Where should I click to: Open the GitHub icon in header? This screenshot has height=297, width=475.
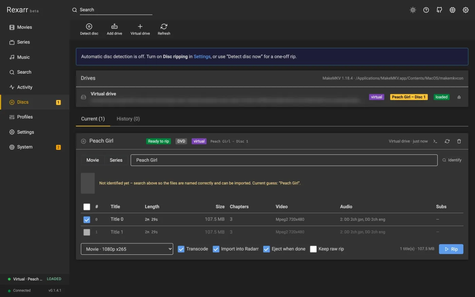[x=439, y=10]
